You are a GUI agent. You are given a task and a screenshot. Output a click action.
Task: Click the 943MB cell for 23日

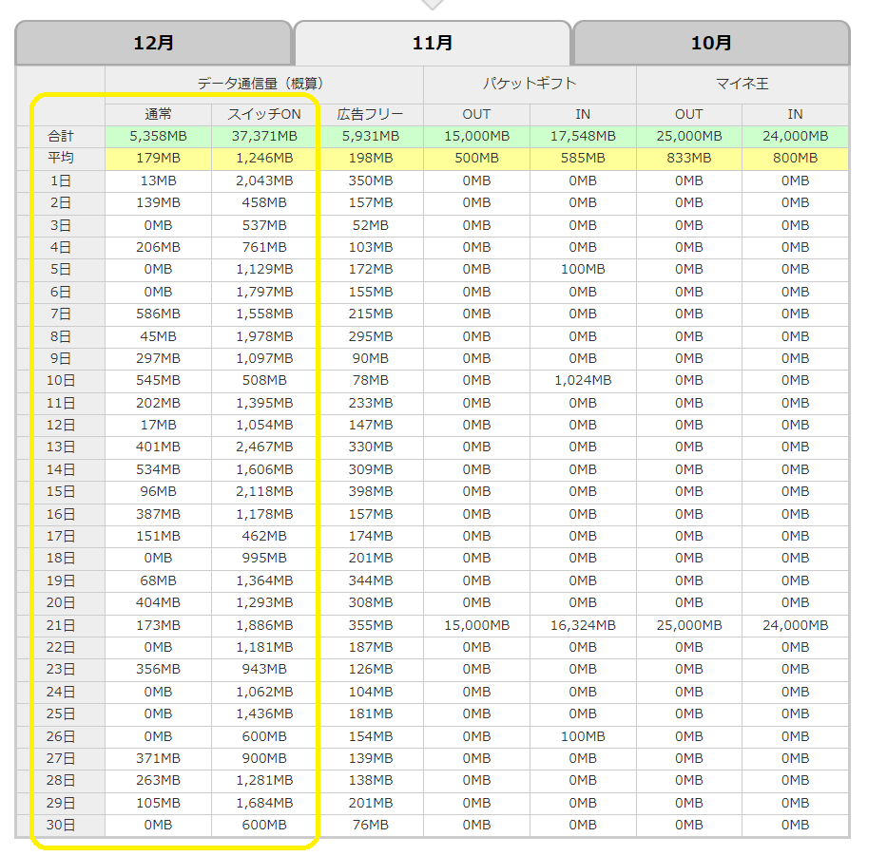pyautogui.click(x=264, y=670)
